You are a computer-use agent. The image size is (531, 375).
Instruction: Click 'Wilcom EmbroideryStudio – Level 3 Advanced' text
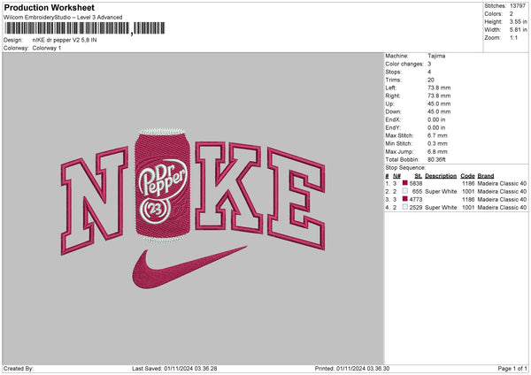(63, 18)
